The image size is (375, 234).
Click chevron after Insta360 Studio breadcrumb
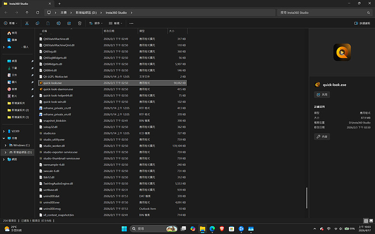click(132, 12)
